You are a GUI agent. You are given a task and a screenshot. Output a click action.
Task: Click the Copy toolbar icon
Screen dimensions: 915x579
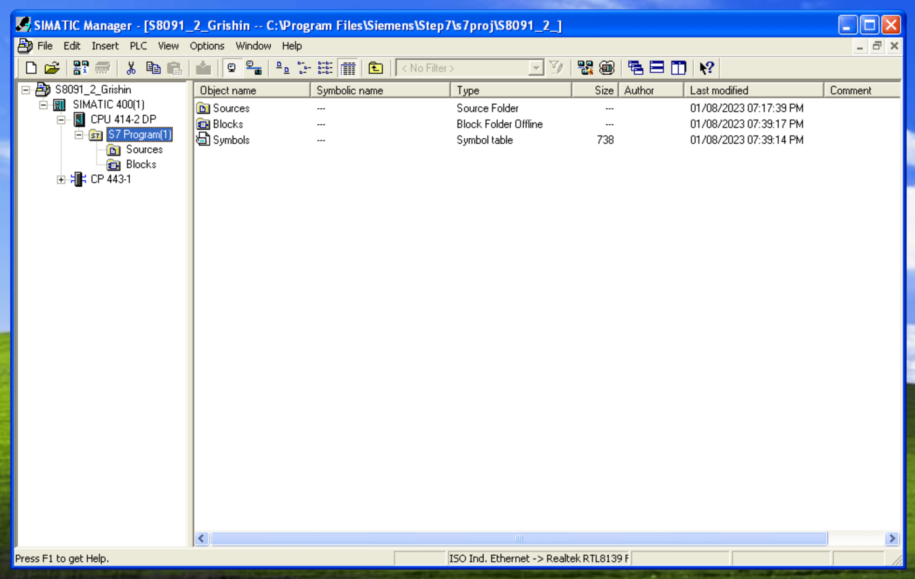[153, 68]
